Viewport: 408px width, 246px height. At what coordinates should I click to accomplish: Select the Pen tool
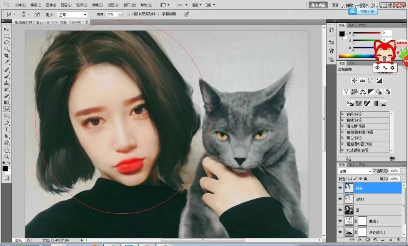[7, 123]
